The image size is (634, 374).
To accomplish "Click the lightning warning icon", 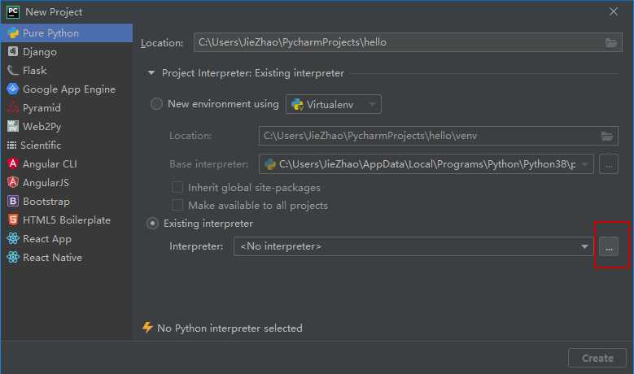I will 147,327.
